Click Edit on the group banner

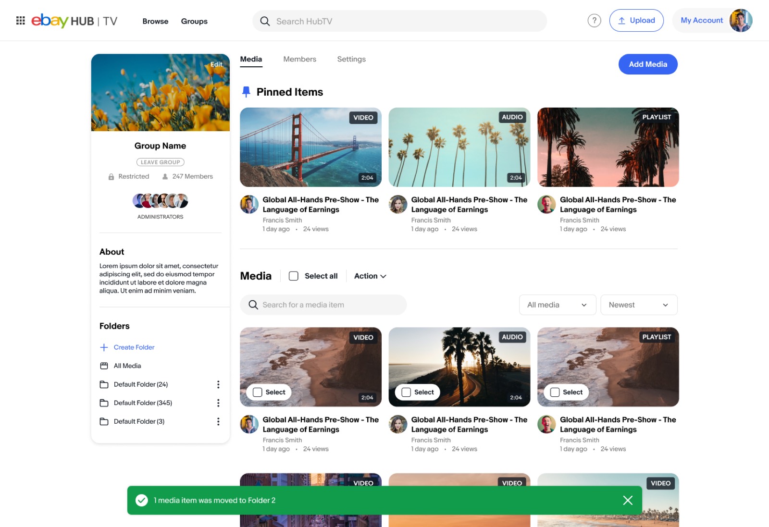tap(216, 64)
